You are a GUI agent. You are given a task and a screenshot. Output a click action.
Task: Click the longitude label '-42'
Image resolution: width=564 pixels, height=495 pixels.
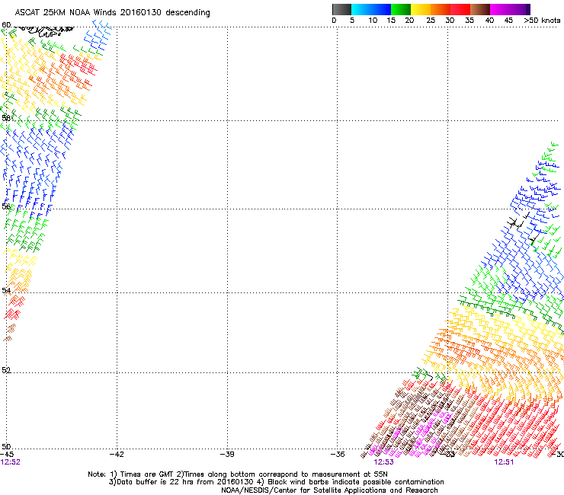pos(117,454)
